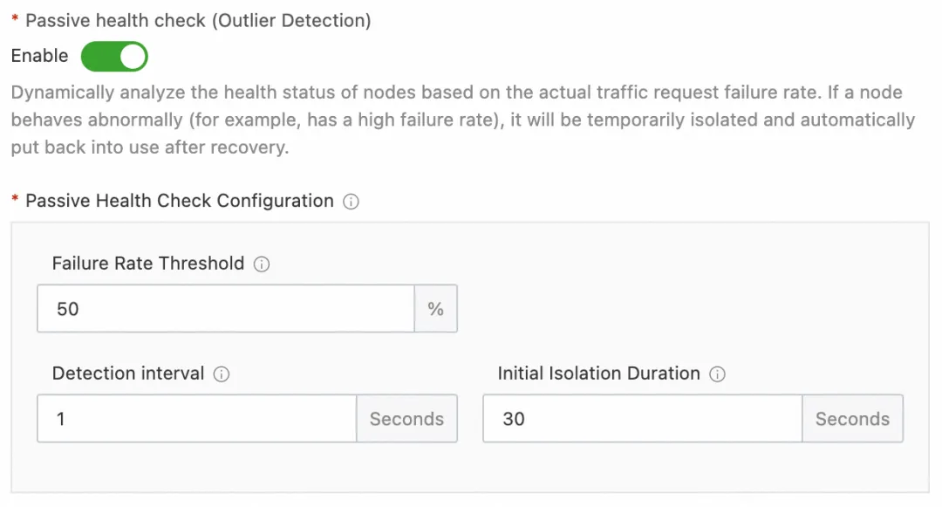Click the passive health check description paragraph

point(462,120)
